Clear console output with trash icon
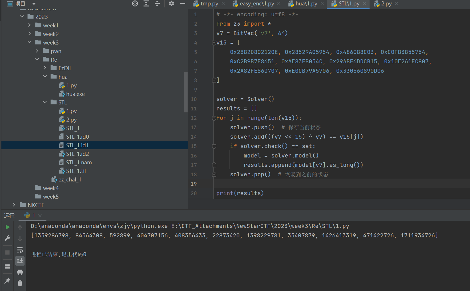Image resolution: width=470 pixels, height=291 pixels. tap(20, 283)
